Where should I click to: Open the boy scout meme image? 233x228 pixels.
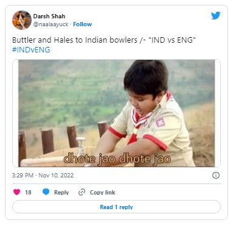click(116, 113)
